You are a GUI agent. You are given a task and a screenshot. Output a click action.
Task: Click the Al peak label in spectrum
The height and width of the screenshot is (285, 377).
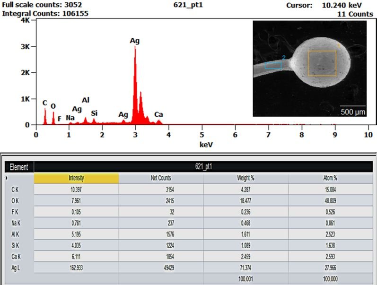[x=86, y=100]
